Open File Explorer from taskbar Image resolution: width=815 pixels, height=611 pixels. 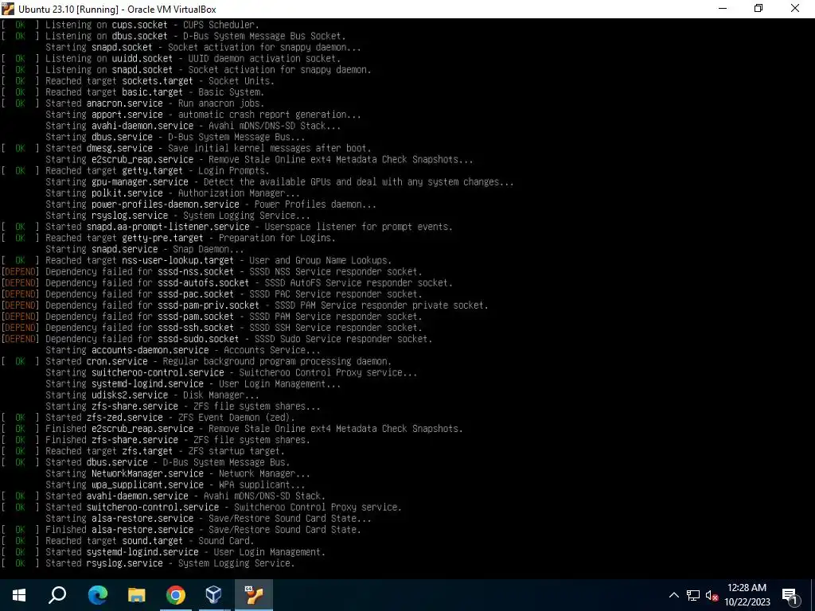click(137, 595)
